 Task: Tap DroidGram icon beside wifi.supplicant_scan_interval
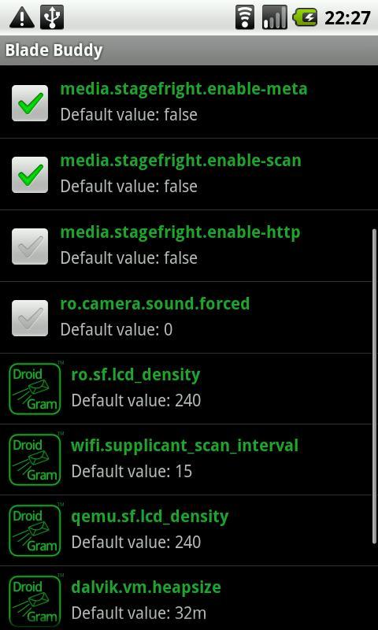point(35,459)
